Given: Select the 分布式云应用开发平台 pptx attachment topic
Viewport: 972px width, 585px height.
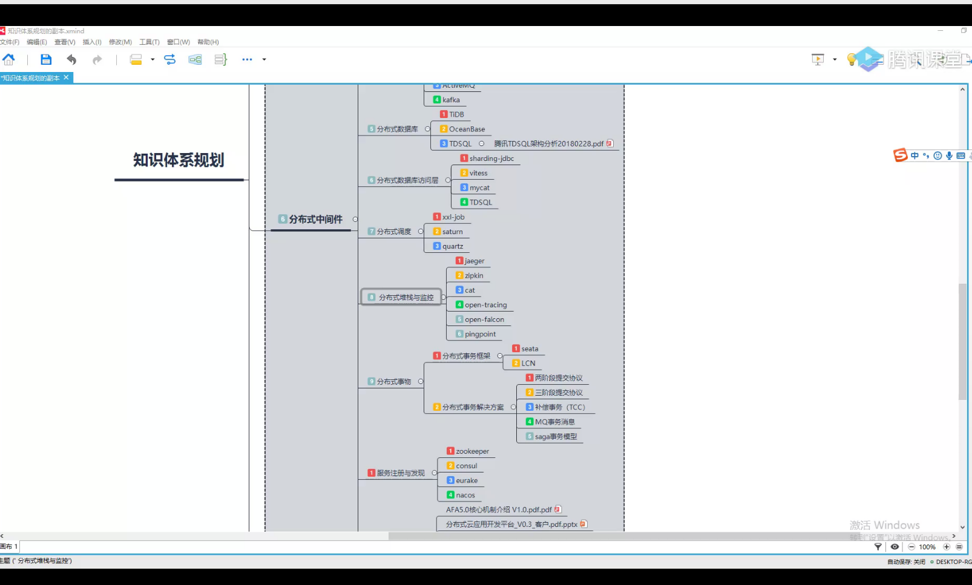Looking at the screenshot, I should pyautogui.click(x=511, y=525).
